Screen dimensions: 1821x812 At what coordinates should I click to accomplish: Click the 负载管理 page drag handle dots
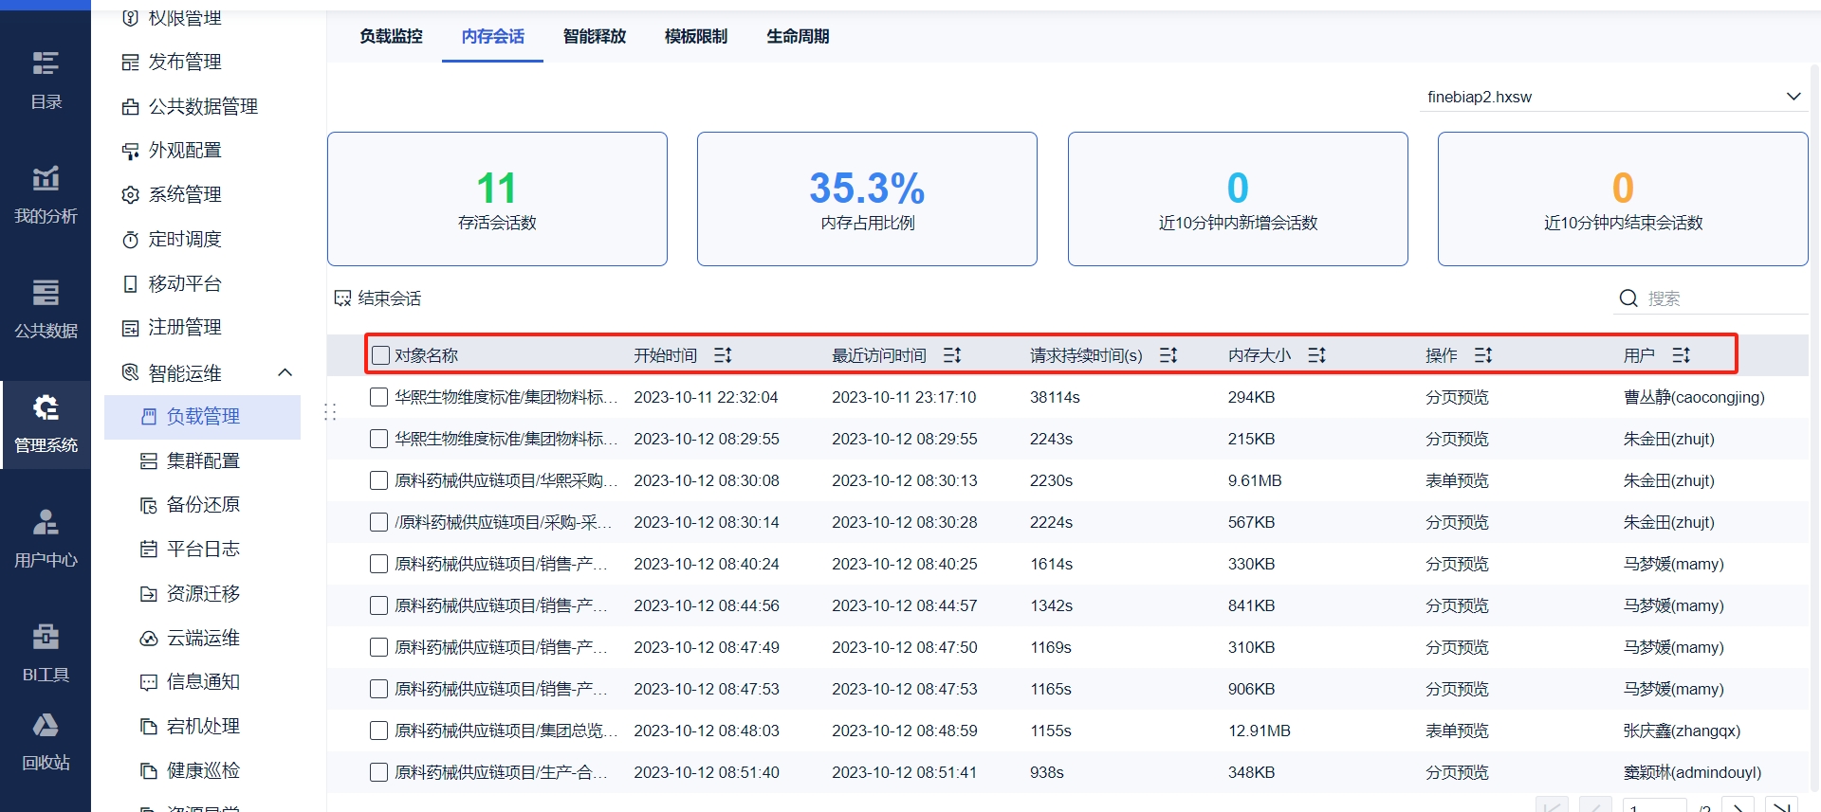pos(330,412)
